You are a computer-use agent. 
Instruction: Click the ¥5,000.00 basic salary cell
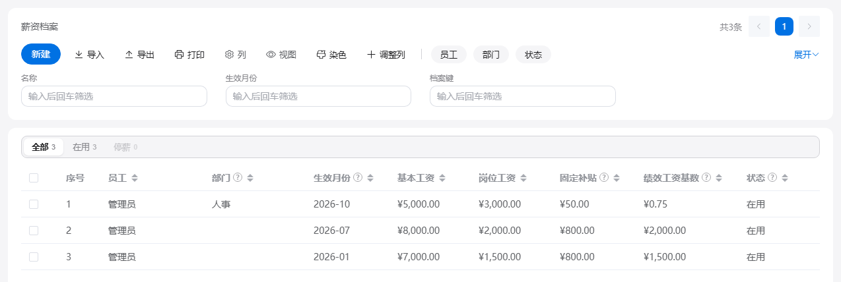tap(419, 204)
